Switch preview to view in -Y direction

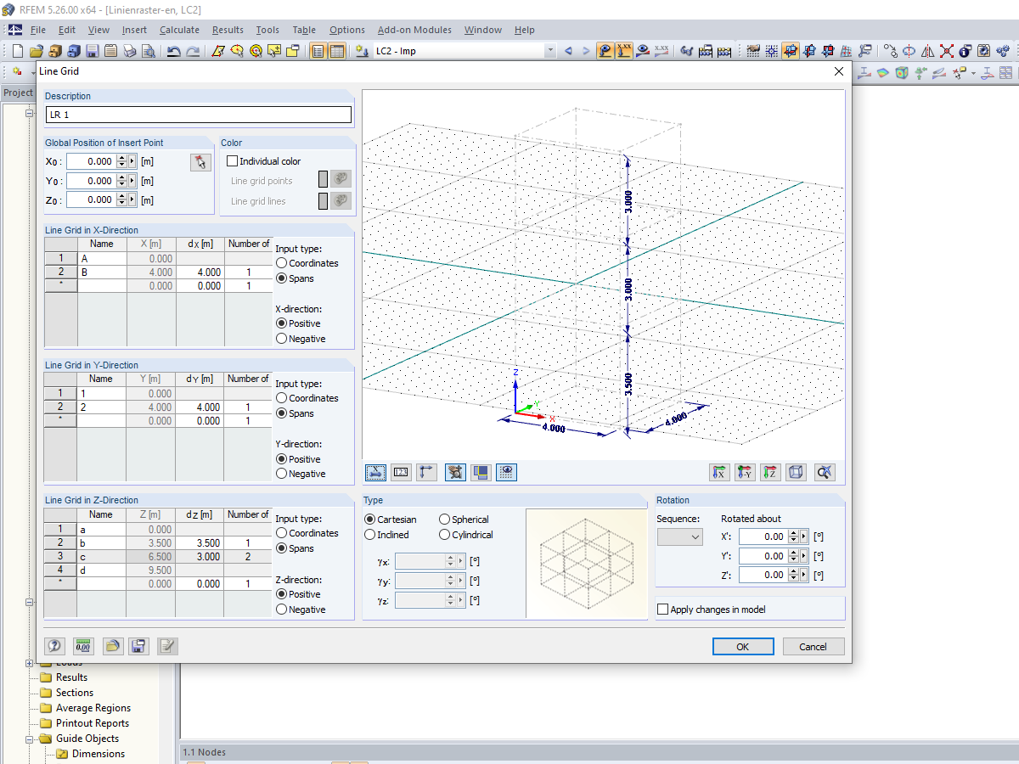(x=745, y=472)
